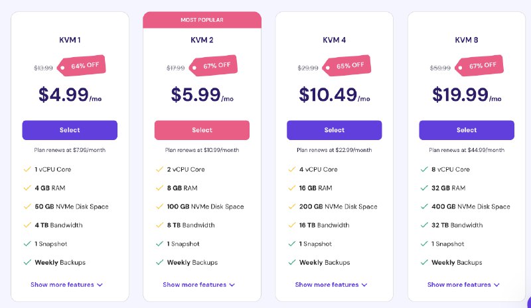Click the Weekly Backups checkmark in KVM 2
Image resolution: width=531 pixels, height=308 pixels.
click(159, 262)
